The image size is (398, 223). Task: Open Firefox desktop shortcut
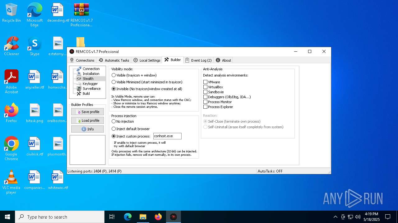pos(12,113)
